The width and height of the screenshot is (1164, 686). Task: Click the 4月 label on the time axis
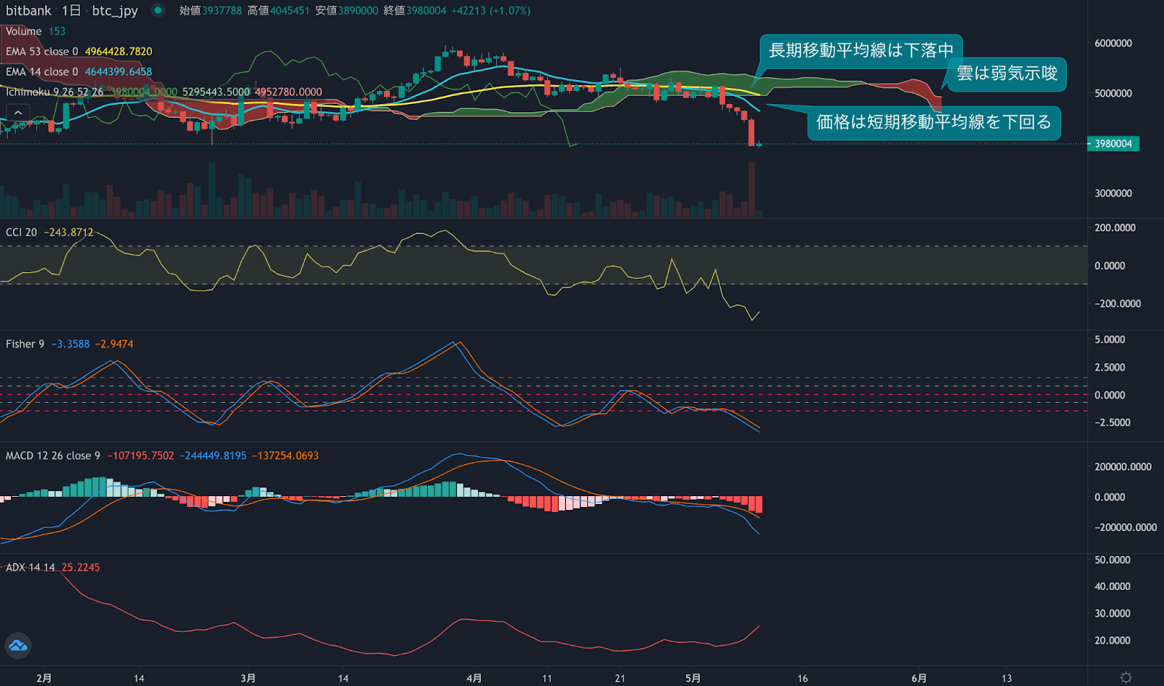click(474, 677)
